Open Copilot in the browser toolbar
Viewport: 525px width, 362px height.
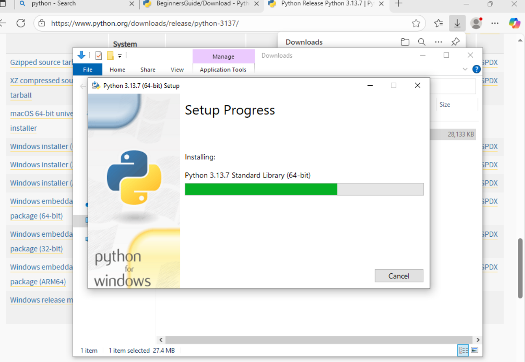coord(514,23)
